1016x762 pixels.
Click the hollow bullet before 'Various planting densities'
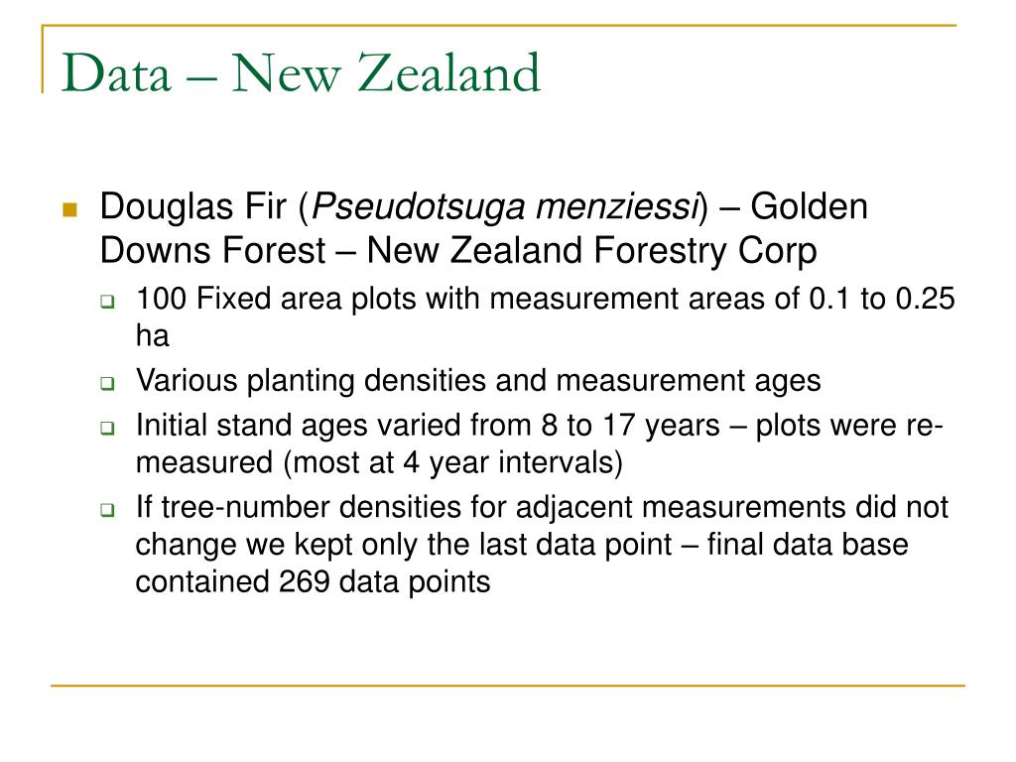(x=107, y=383)
